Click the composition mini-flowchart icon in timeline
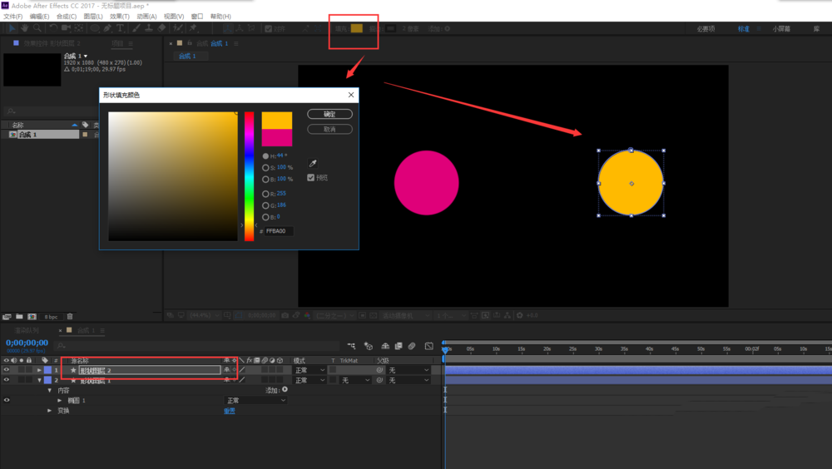This screenshot has width=832, height=469. pyautogui.click(x=351, y=346)
